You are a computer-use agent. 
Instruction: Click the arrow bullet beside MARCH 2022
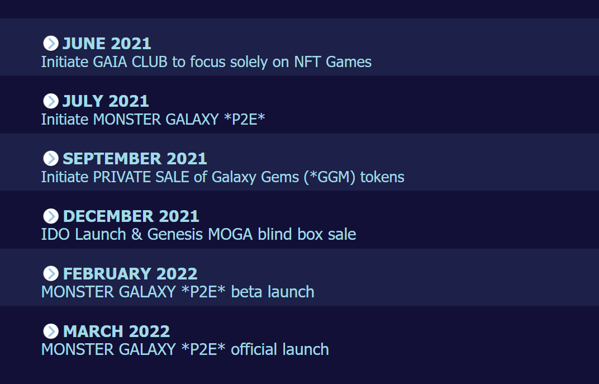(x=50, y=331)
